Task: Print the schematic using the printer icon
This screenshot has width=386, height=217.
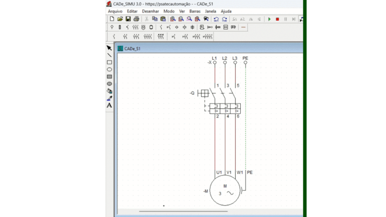Action: click(136, 19)
